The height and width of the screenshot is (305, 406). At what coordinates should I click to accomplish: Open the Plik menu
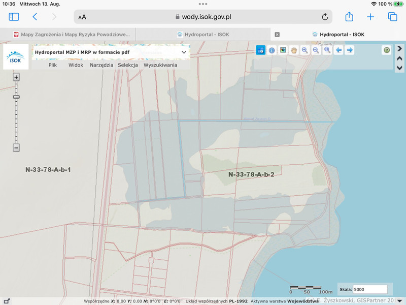pos(53,65)
